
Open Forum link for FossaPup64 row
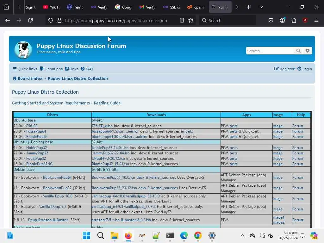[297, 131]
